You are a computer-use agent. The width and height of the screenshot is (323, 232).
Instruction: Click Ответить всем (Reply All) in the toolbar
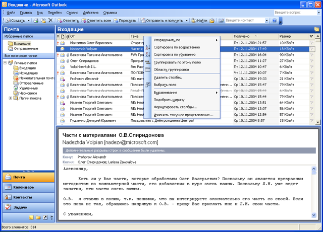tap(96, 21)
